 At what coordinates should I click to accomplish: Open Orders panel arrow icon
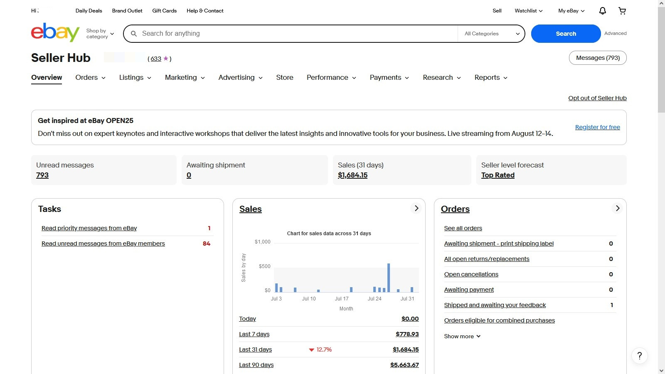pos(618,208)
